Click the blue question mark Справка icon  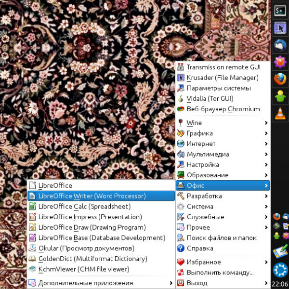tap(181, 248)
